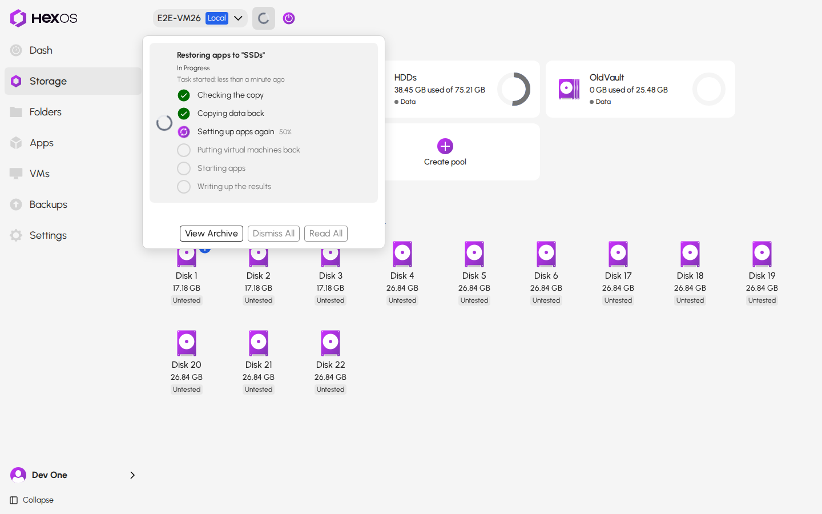
Task: Select the Disk 21 icon
Action: pyautogui.click(x=259, y=343)
